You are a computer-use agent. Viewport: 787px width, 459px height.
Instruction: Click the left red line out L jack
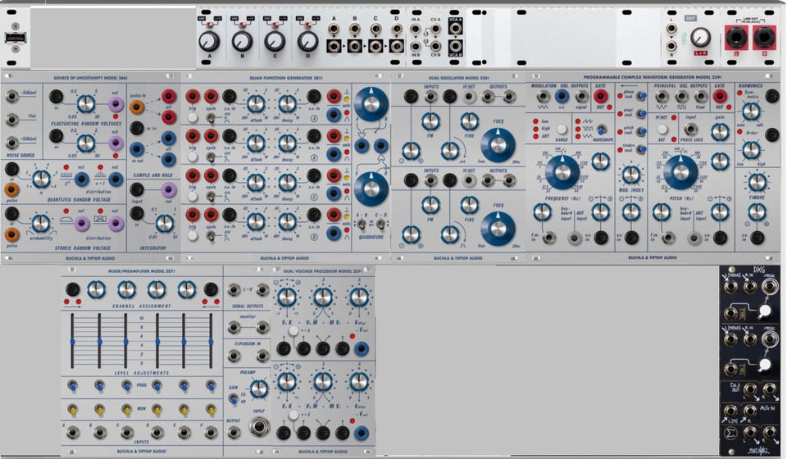pos(736,37)
